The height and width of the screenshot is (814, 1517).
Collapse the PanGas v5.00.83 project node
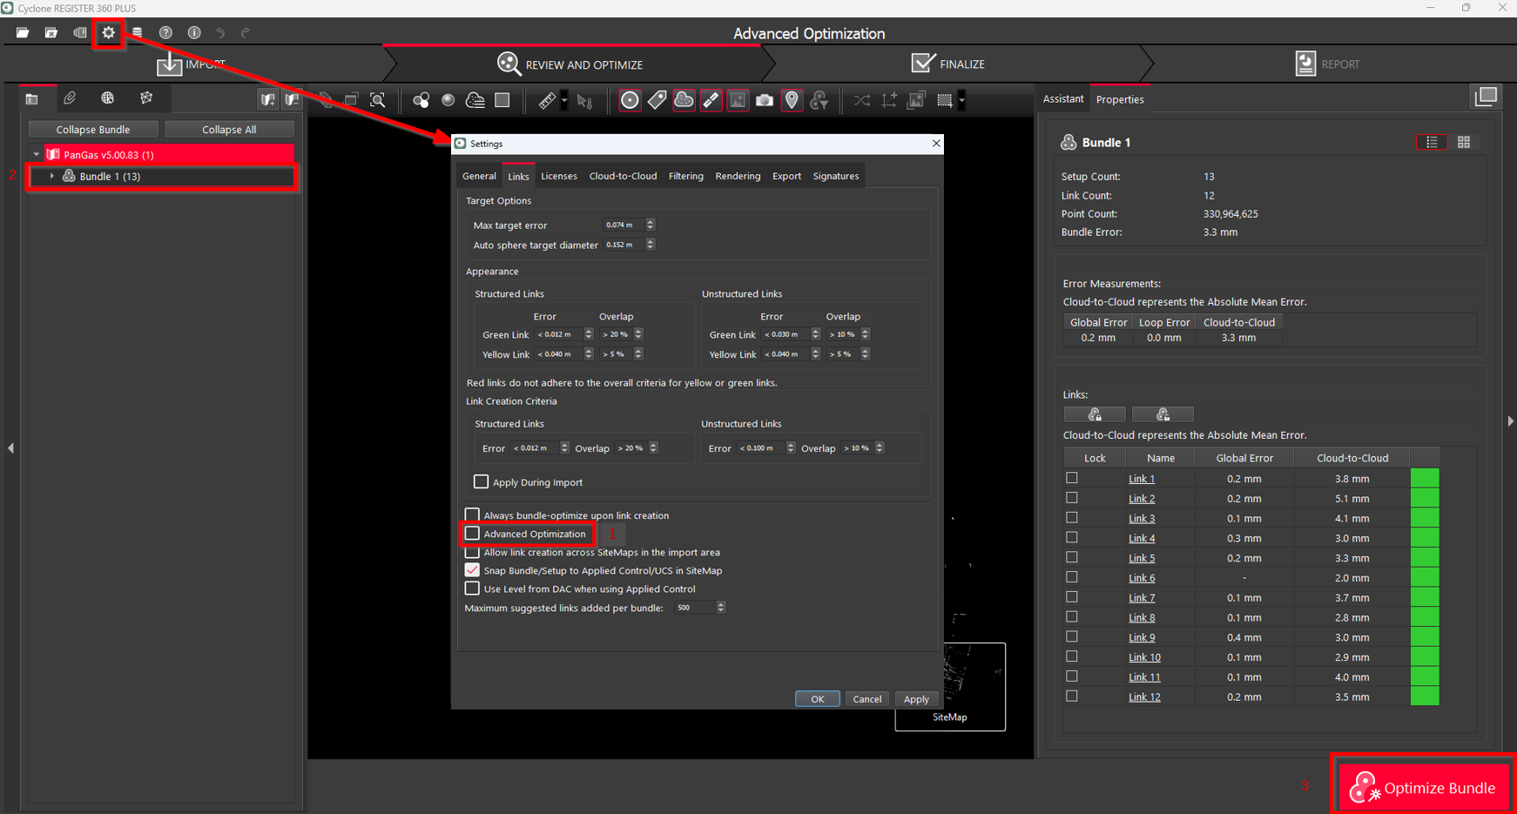pos(37,155)
